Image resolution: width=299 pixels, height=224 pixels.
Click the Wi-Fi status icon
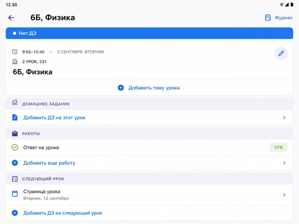pos(281,5)
